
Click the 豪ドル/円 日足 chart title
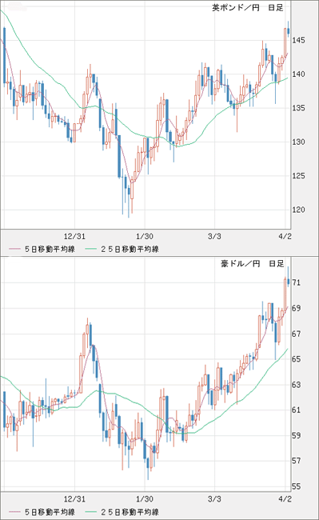(x=253, y=264)
